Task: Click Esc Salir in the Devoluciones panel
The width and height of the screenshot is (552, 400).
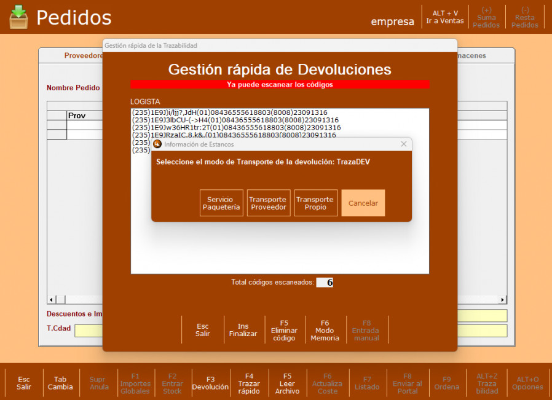Action: (202, 330)
